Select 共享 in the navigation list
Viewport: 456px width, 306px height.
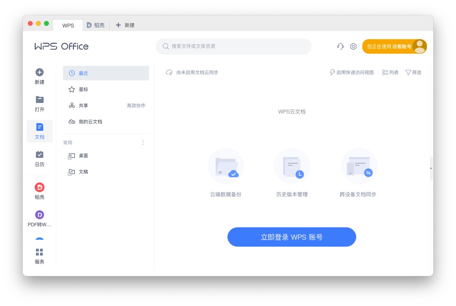click(106, 106)
